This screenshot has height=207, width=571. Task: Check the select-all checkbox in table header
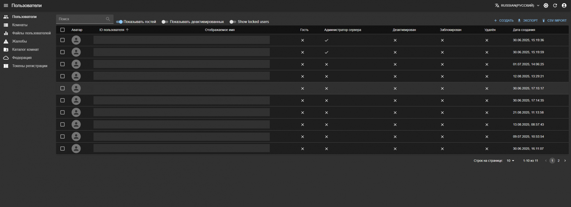[x=62, y=30]
